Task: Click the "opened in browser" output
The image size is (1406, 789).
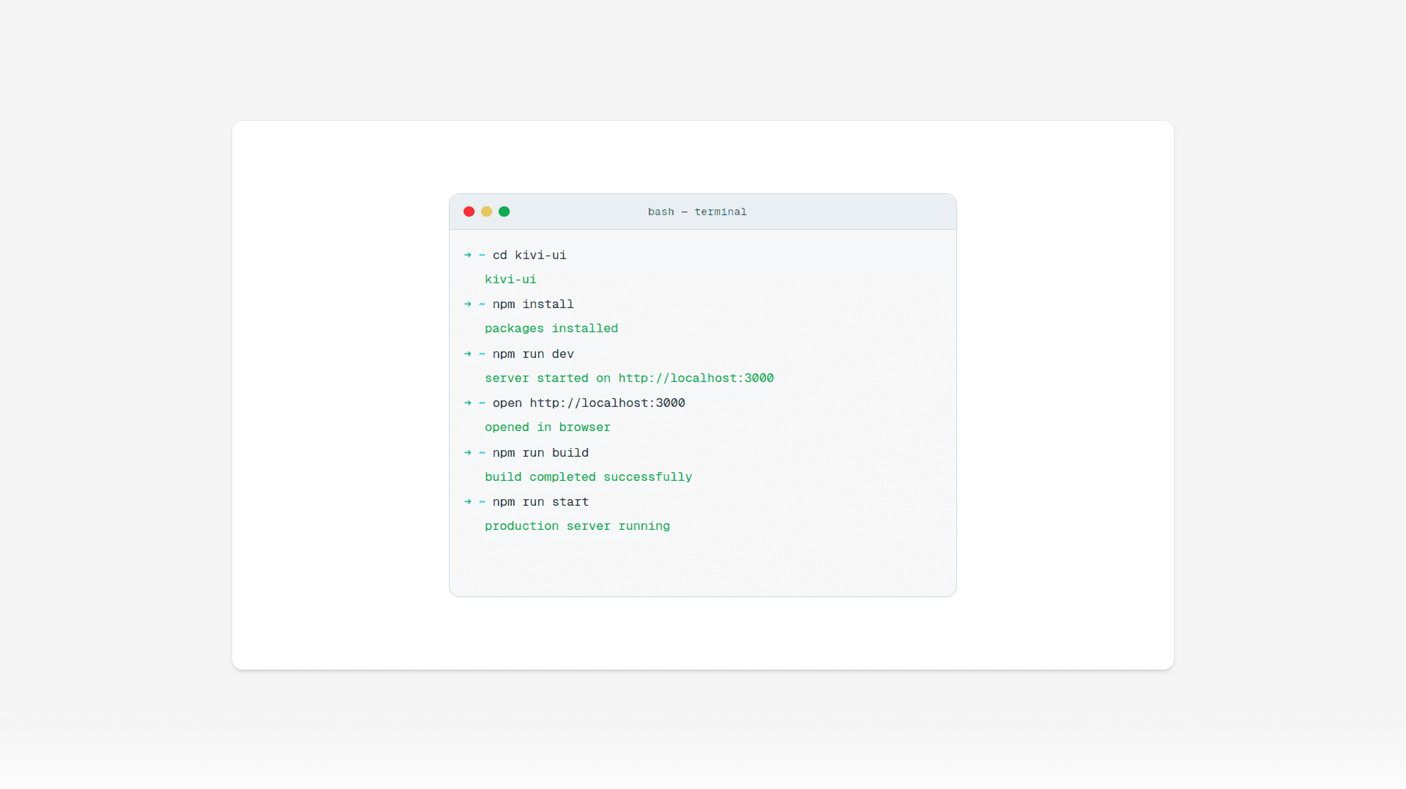Action: pyautogui.click(x=548, y=427)
